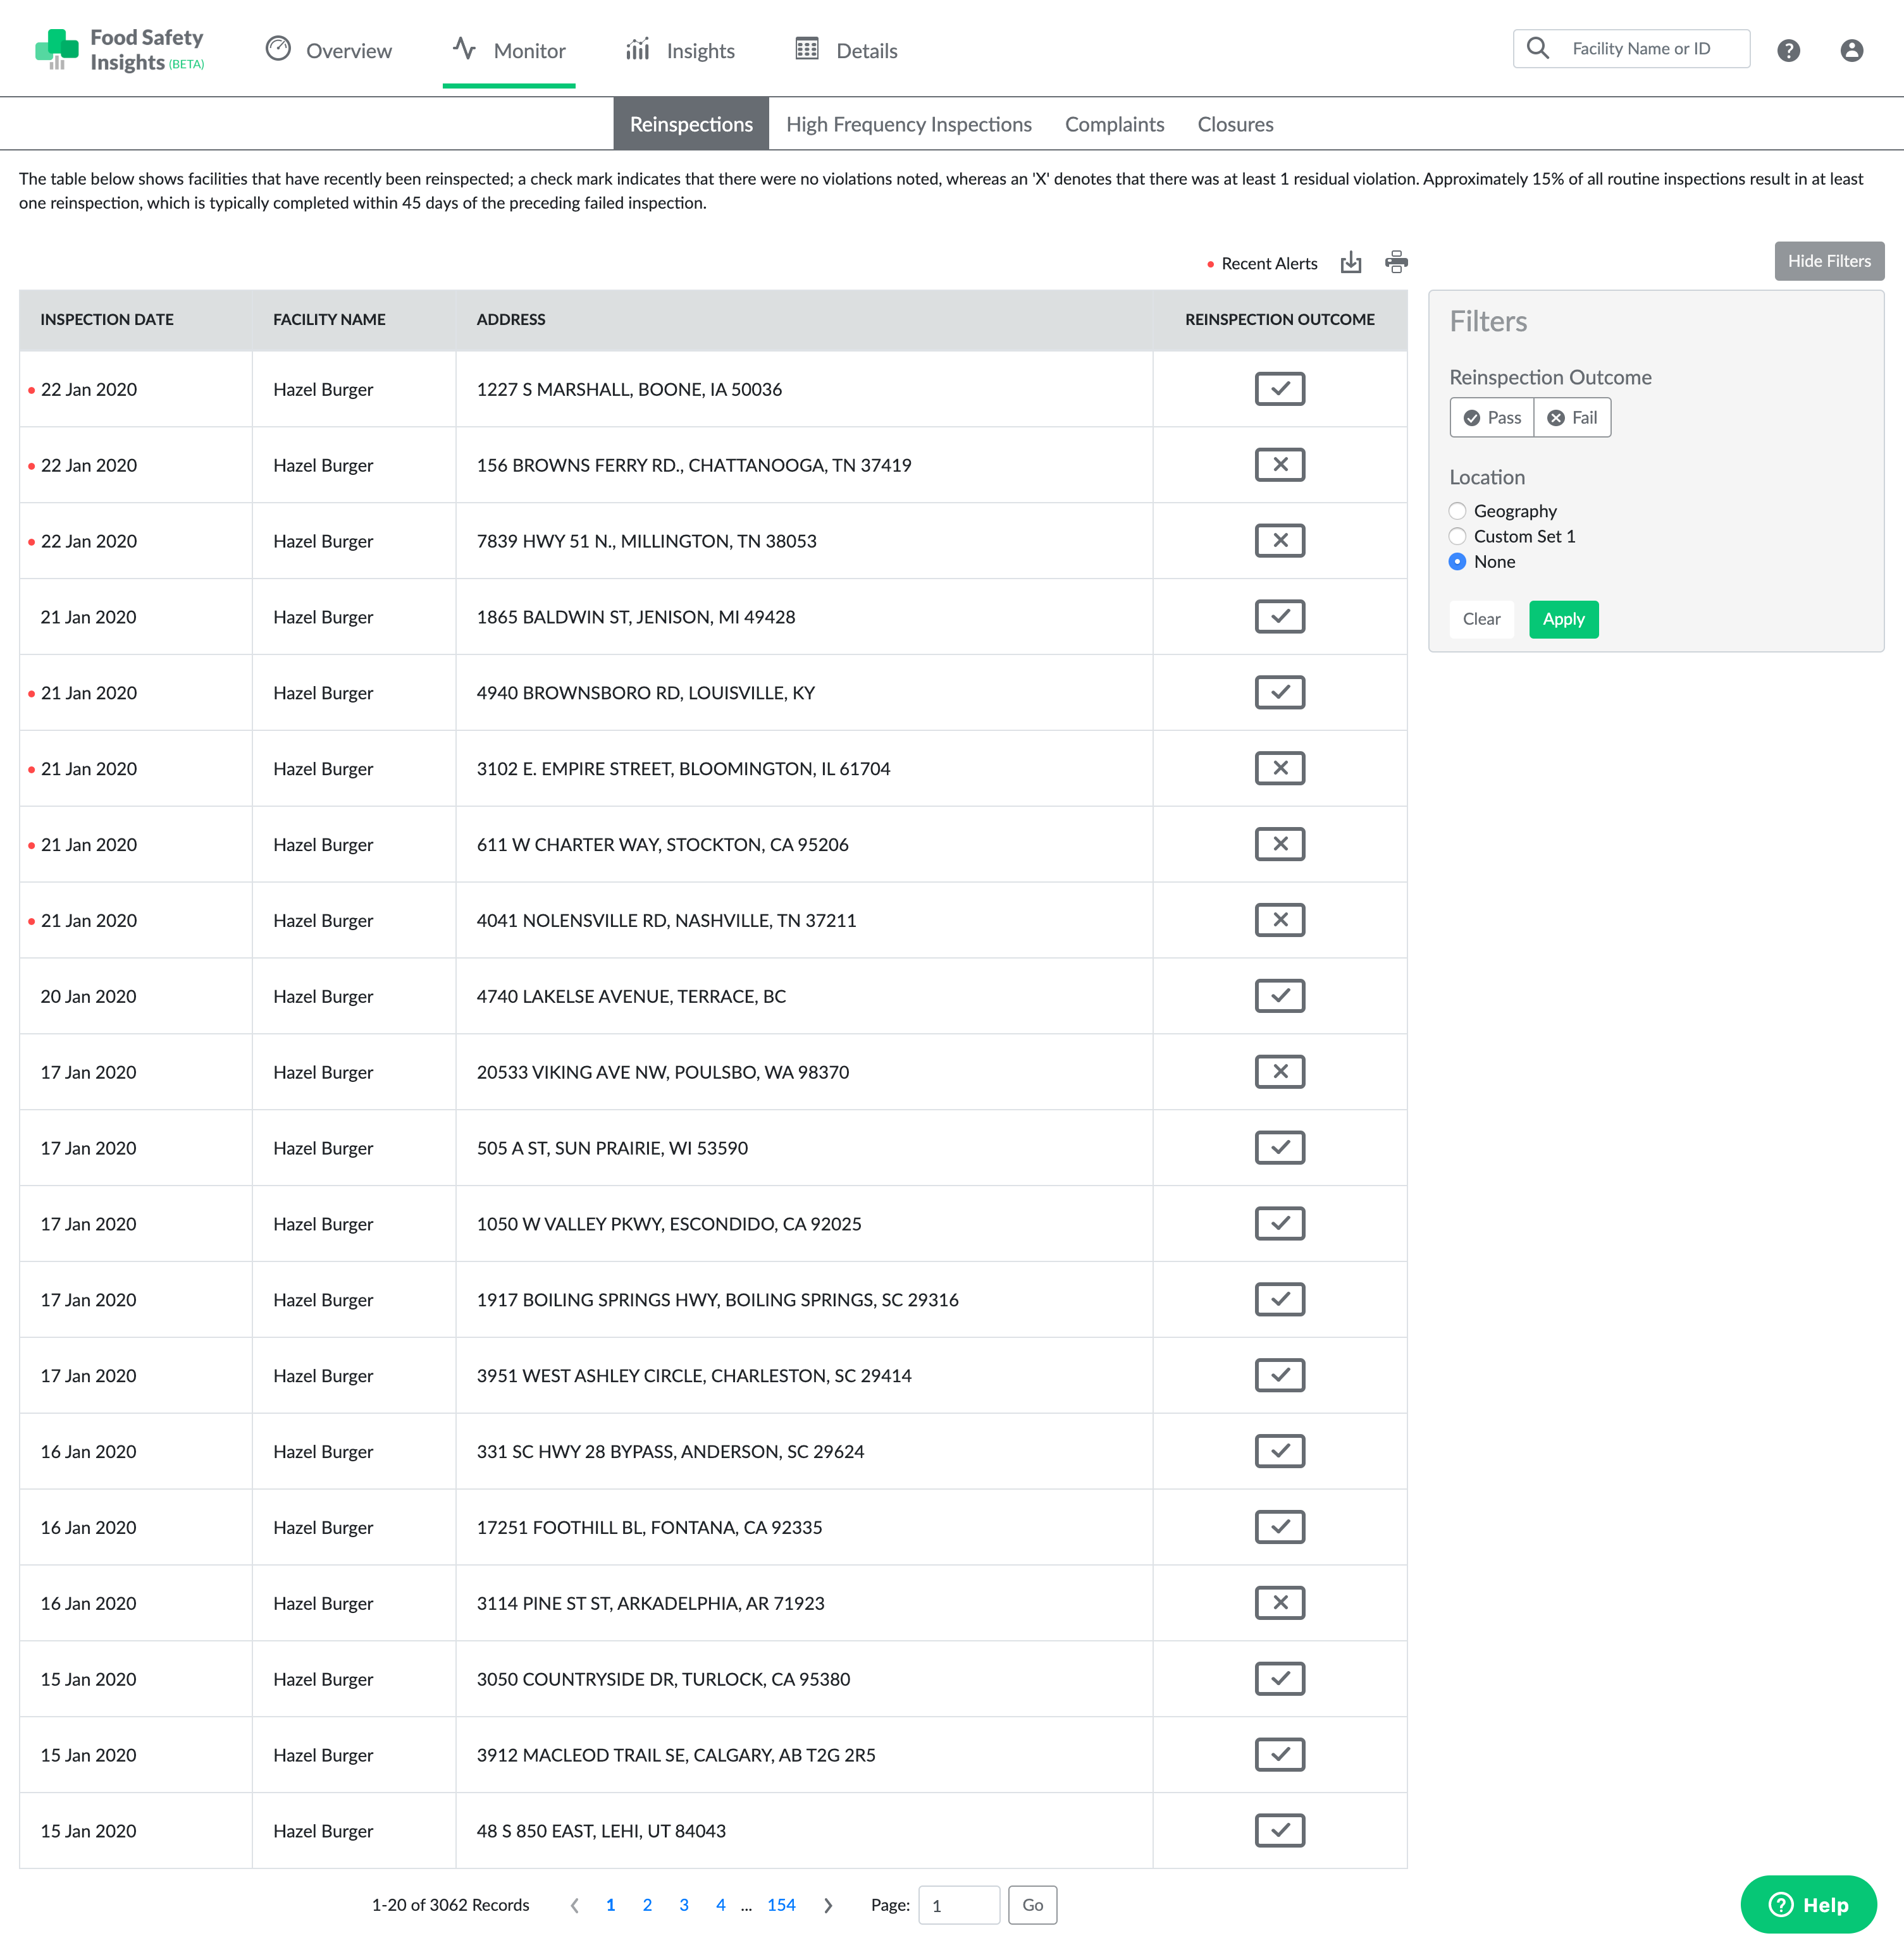Click the Page number input field

[x=958, y=1905]
